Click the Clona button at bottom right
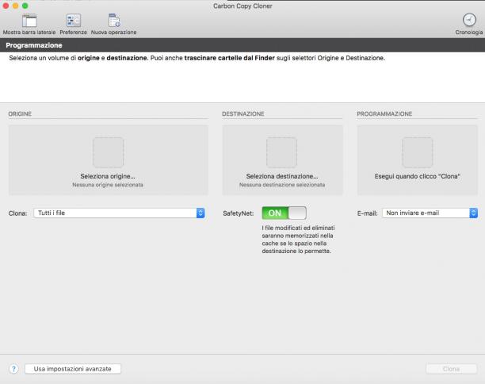This screenshot has width=485, height=384. point(451,369)
